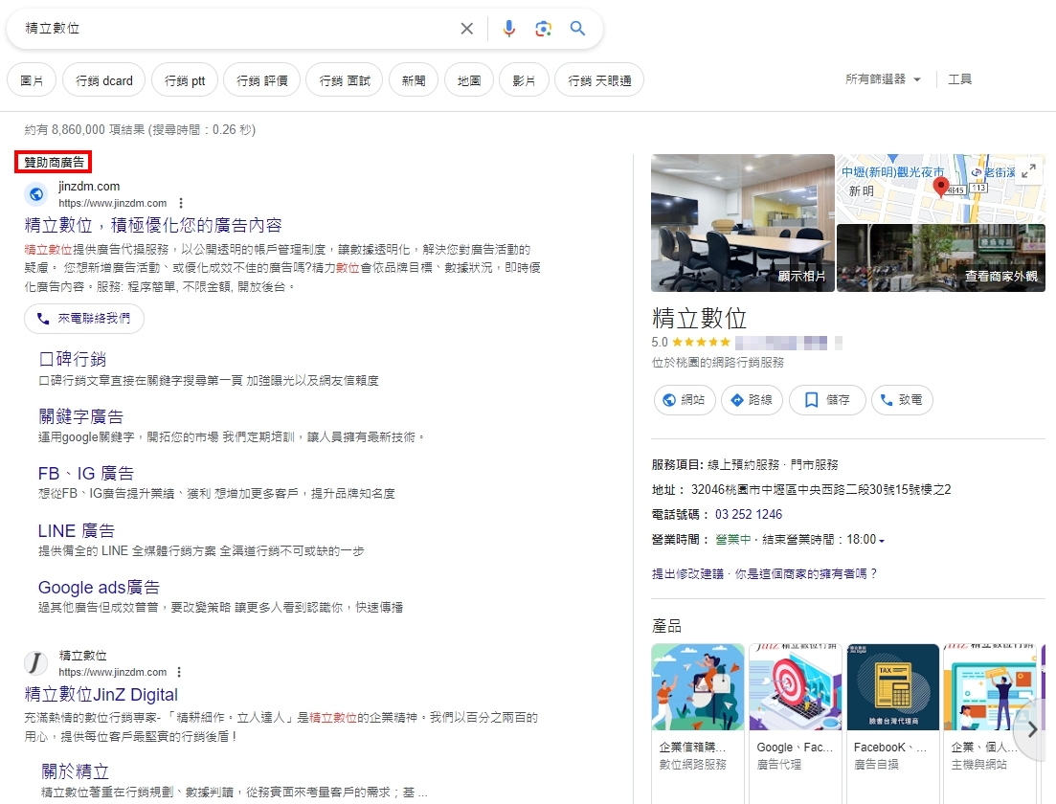The width and height of the screenshot is (1056, 804).
Task: Select the 行銷 天眼通 filter chip
Action: [x=599, y=80]
